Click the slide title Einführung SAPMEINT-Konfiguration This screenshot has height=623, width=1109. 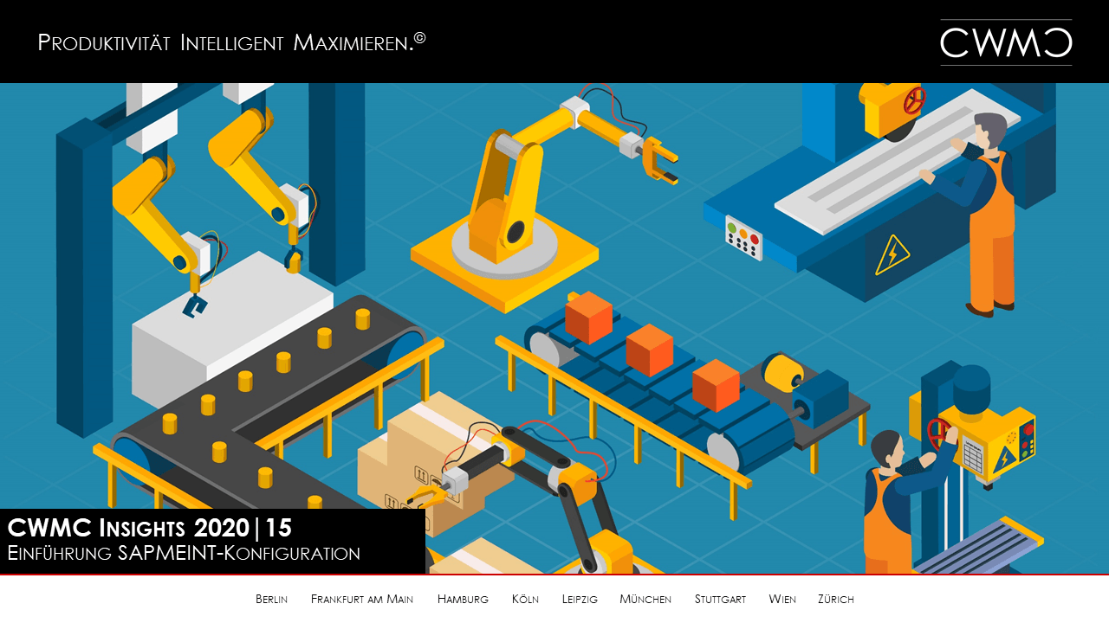click(184, 553)
